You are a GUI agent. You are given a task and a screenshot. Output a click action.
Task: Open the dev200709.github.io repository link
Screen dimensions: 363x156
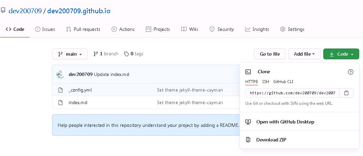79,11
